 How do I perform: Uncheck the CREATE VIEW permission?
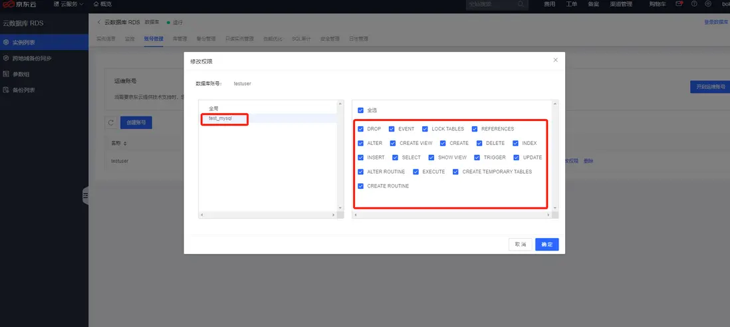click(x=393, y=144)
